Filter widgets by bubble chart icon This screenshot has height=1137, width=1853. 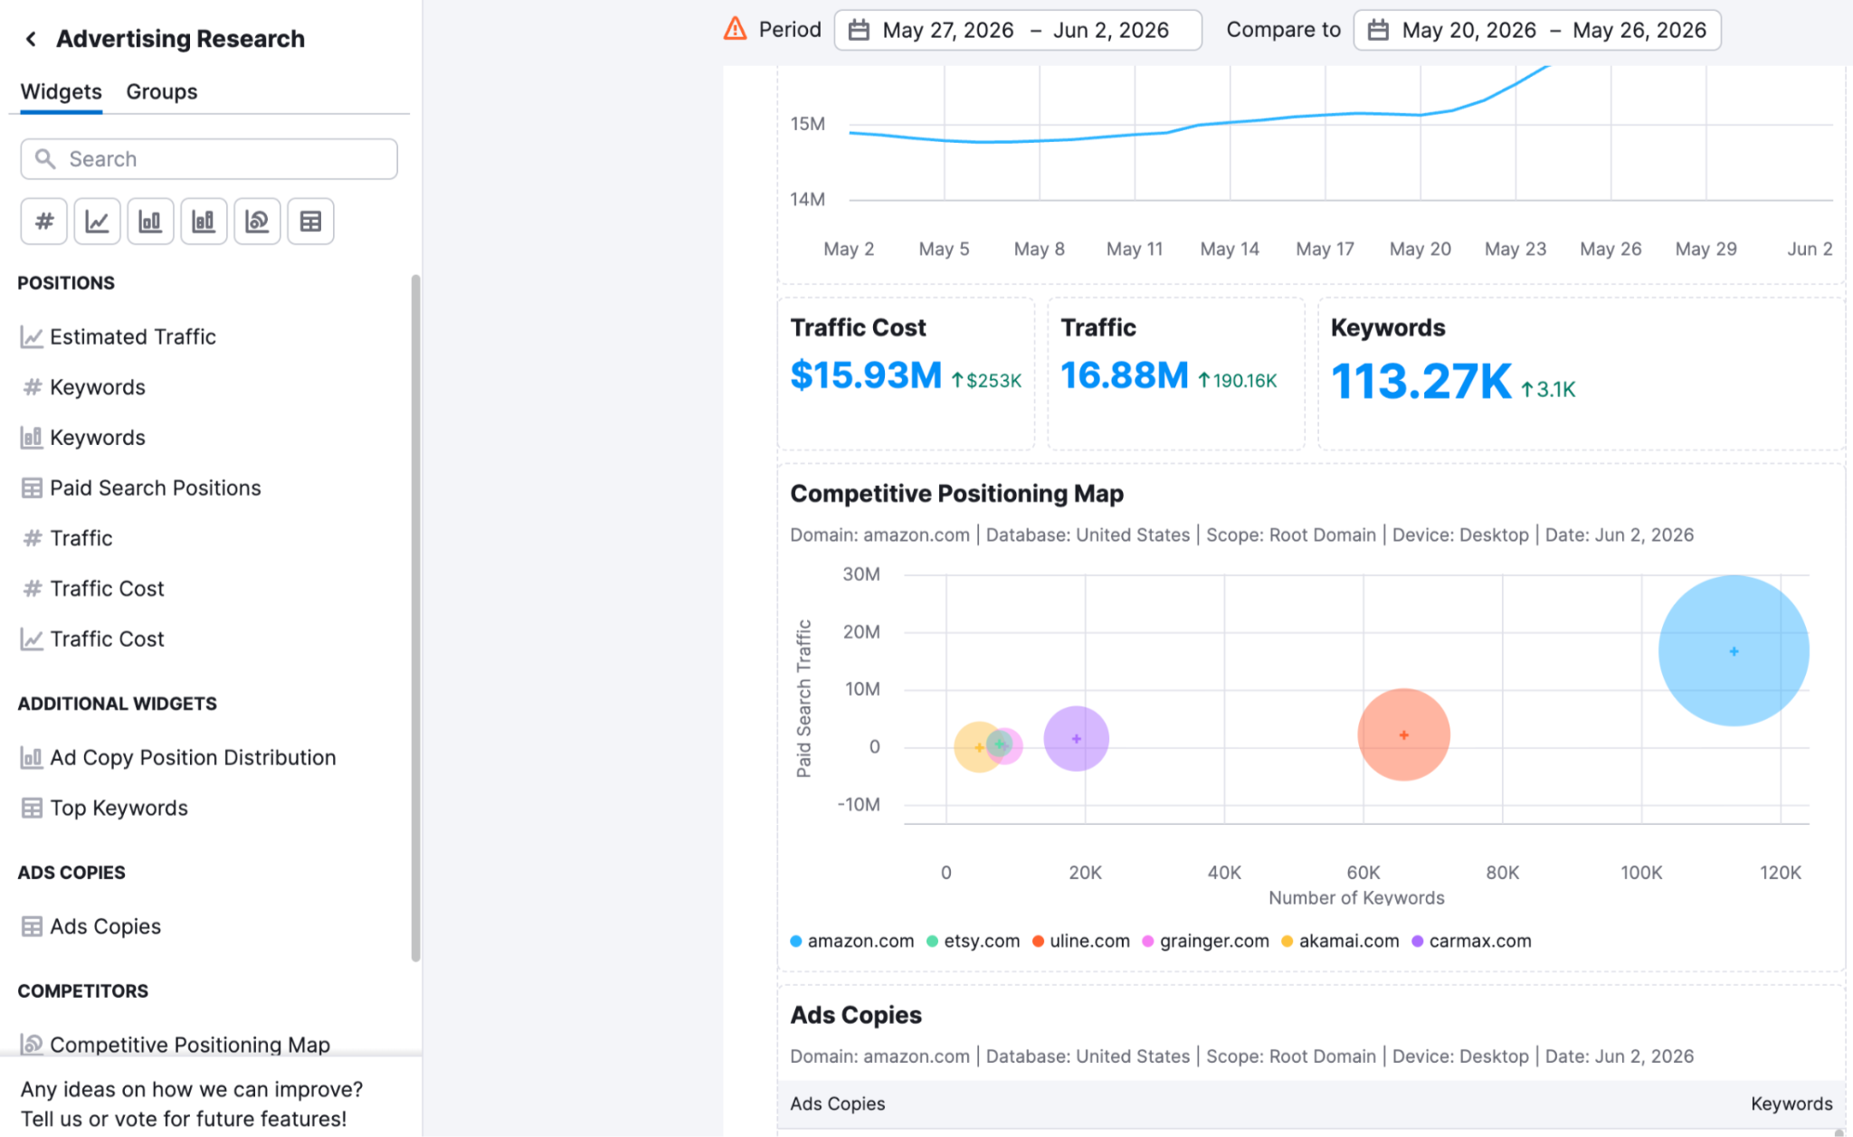click(x=257, y=222)
